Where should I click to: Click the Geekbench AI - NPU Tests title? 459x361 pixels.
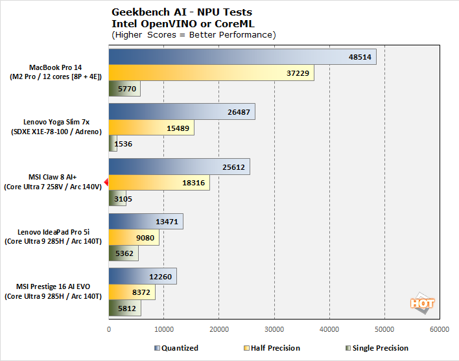(182, 12)
